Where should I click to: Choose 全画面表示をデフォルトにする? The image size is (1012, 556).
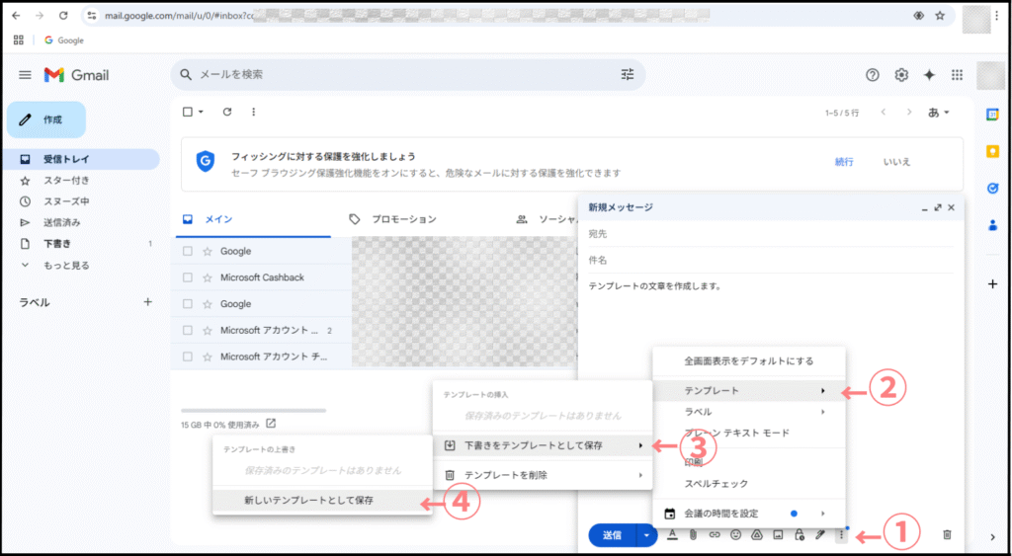pos(748,361)
